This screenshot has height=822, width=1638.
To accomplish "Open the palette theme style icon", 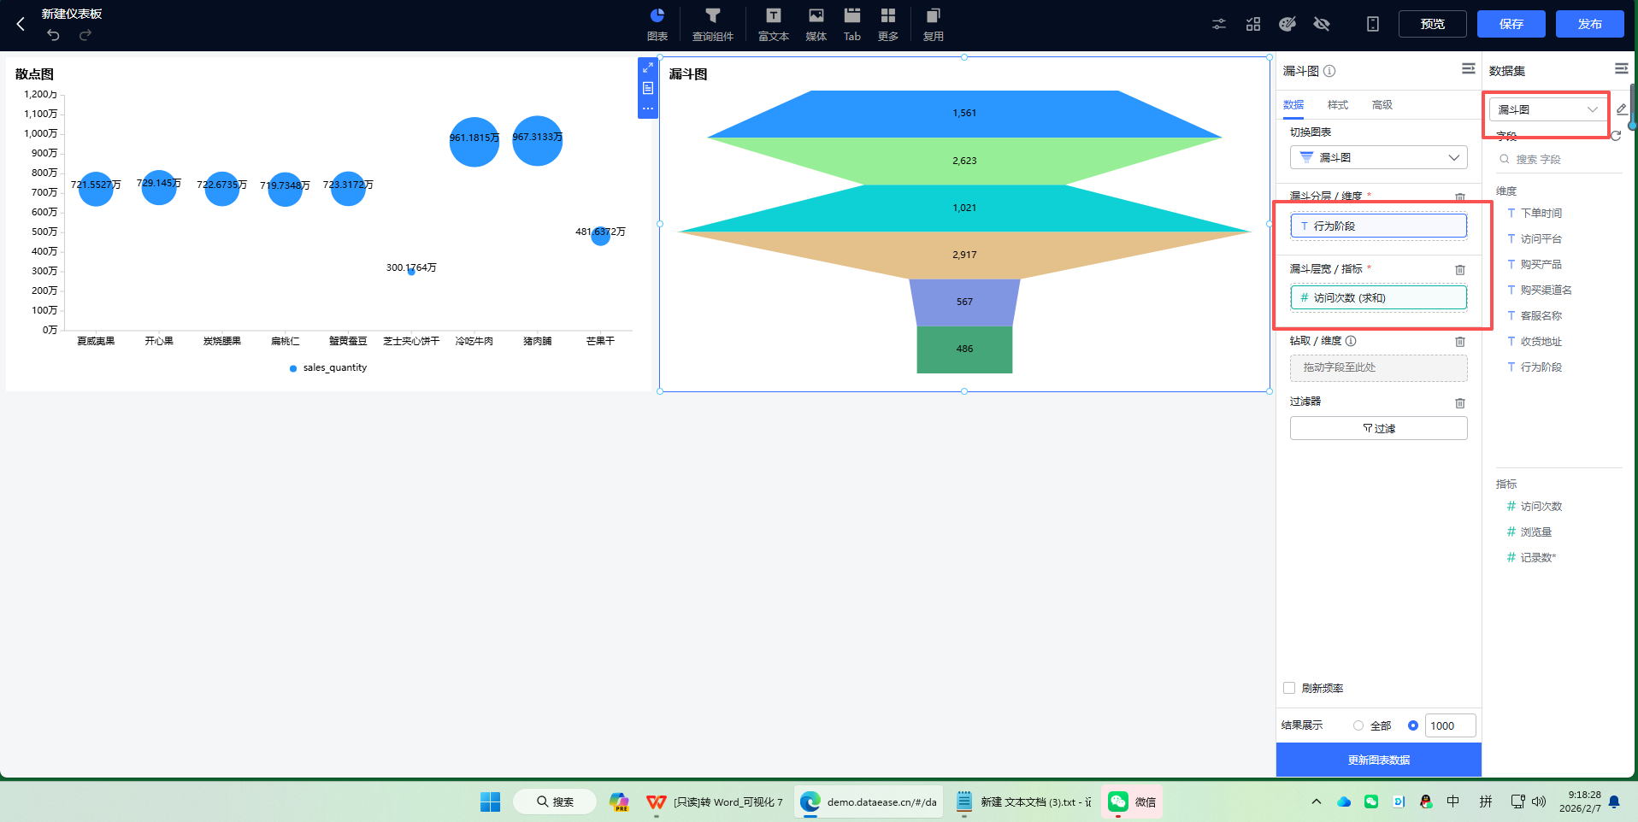I will (x=1287, y=24).
